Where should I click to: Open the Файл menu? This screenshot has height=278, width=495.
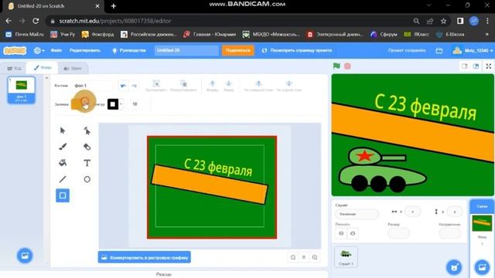[56, 50]
